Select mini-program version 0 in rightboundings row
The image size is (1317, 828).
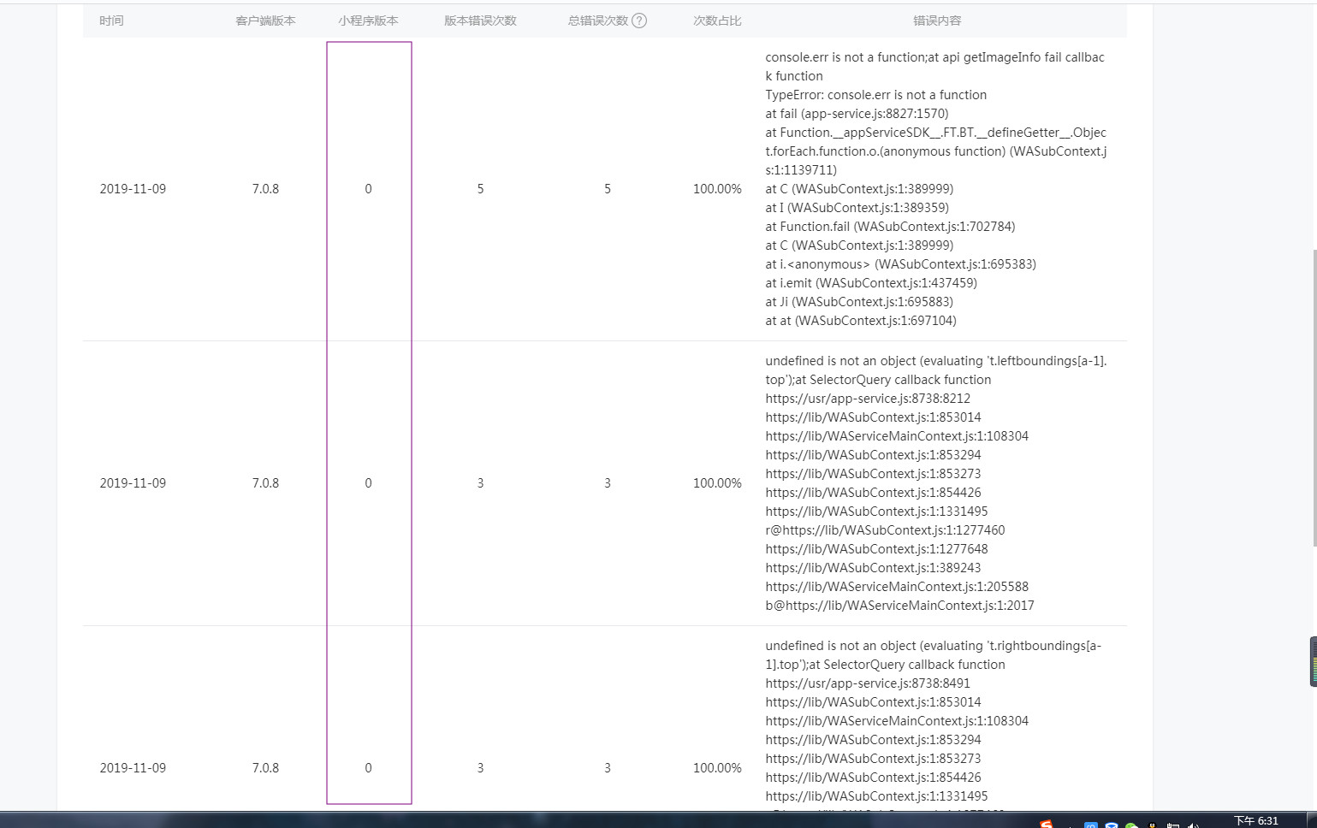click(368, 768)
